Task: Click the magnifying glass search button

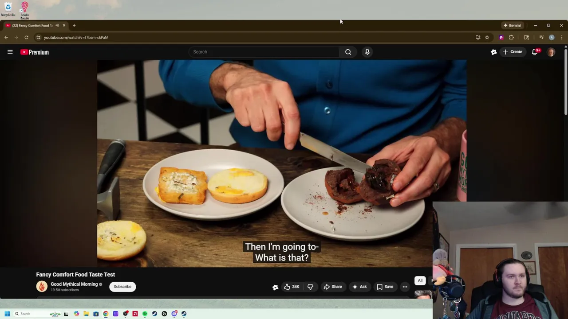Action: (x=348, y=52)
